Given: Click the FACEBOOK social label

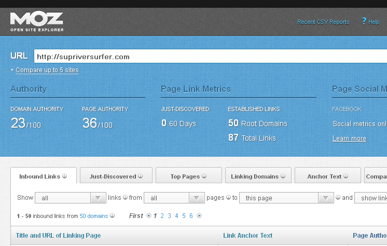Looking at the screenshot, I should pos(347,109).
